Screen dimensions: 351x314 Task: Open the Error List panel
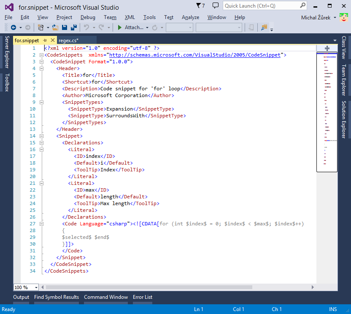point(142,297)
